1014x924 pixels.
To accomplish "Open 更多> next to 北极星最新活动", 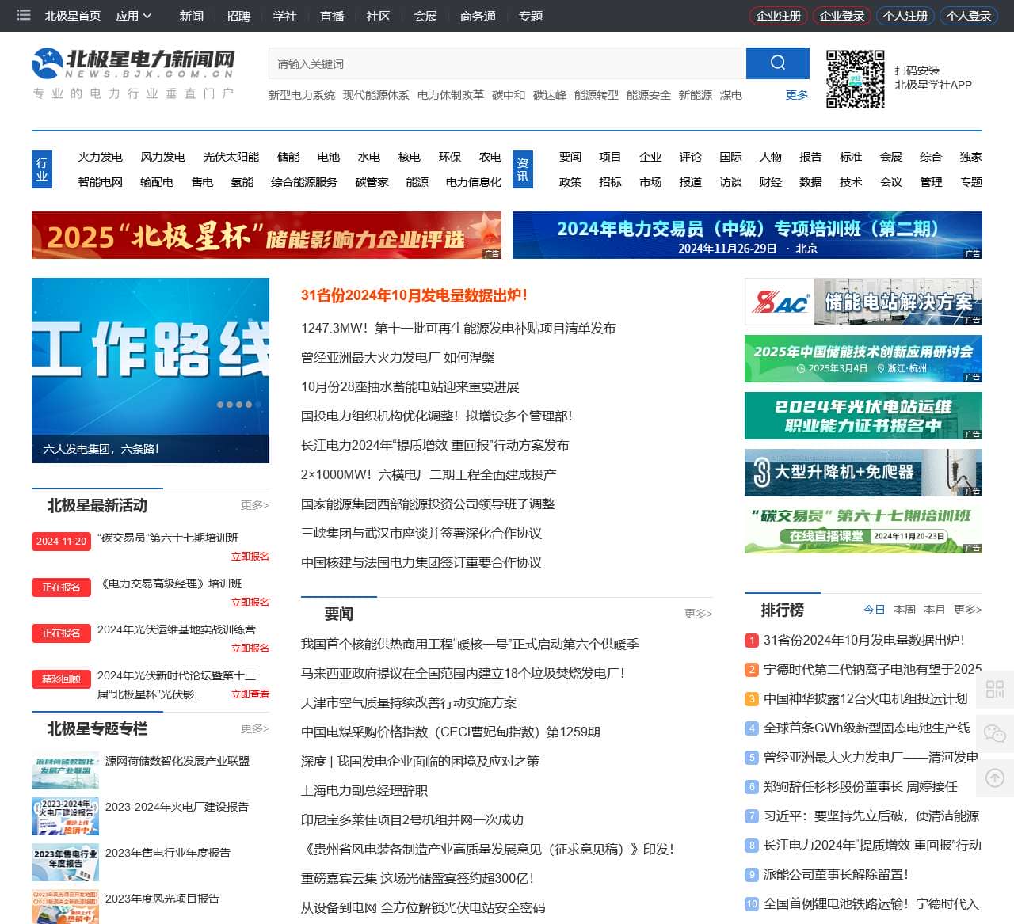I will pos(254,505).
